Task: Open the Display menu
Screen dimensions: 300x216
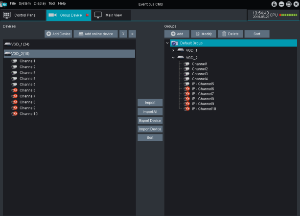Action: pos(40,3)
